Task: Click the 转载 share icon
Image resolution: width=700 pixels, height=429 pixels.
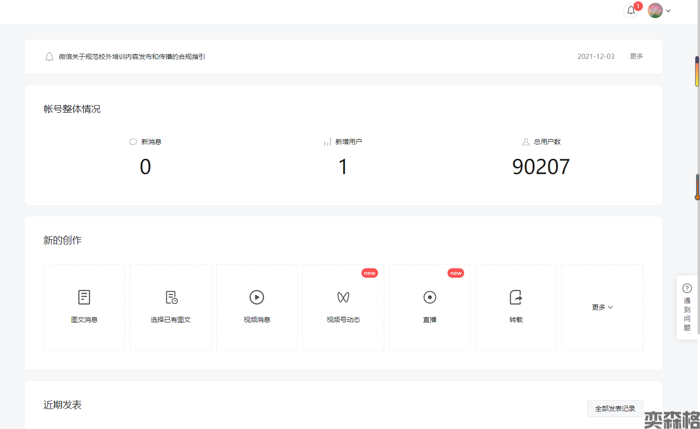Action: click(x=516, y=297)
